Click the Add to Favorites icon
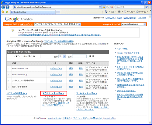152x125 pixels. tap(7, 12)
